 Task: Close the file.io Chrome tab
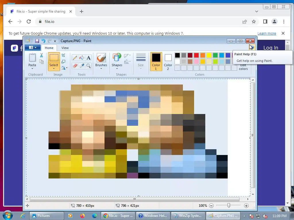71,11
